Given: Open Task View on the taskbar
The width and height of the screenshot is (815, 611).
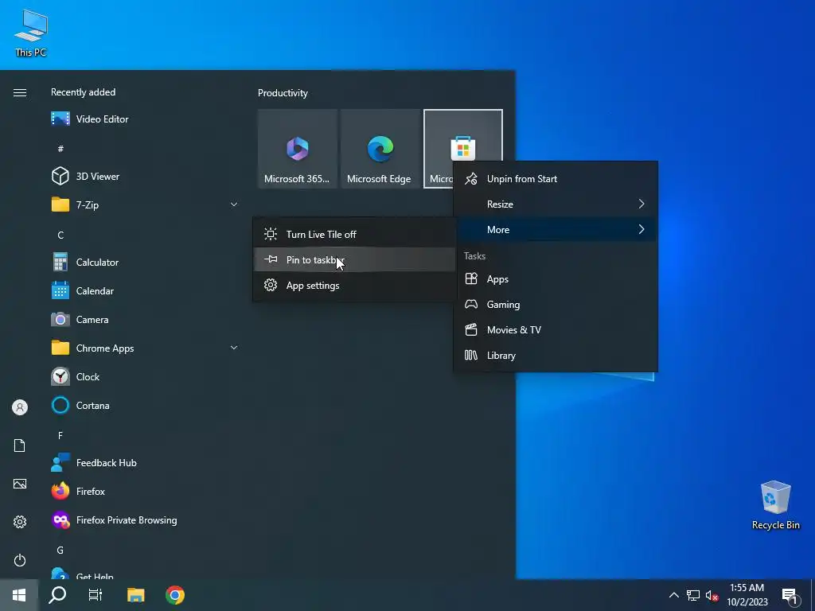Looking at the screenshot, I should pos(96,595).
